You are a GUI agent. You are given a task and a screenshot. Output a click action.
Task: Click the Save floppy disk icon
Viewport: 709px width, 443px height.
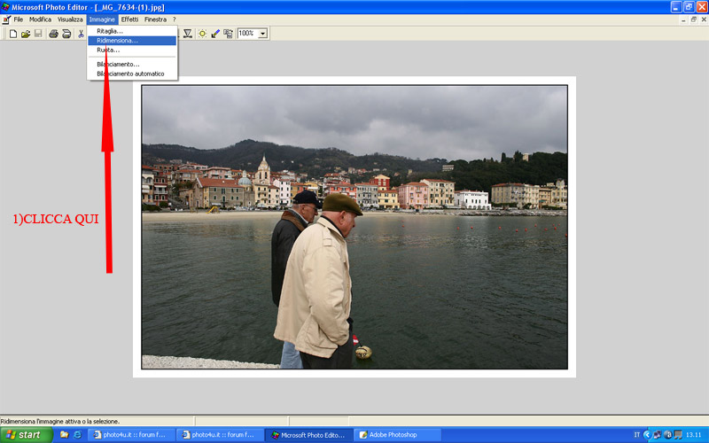(38, 34)
